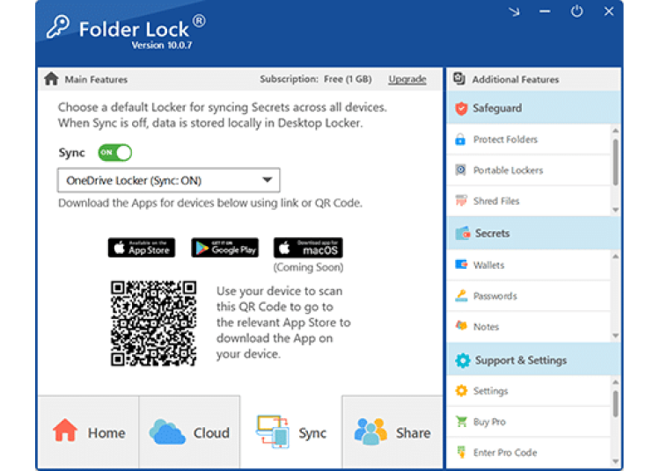Open the Home tab
The height and width of the screenshot is (471, 660).
pyautogui.click(x=88, y=432)
